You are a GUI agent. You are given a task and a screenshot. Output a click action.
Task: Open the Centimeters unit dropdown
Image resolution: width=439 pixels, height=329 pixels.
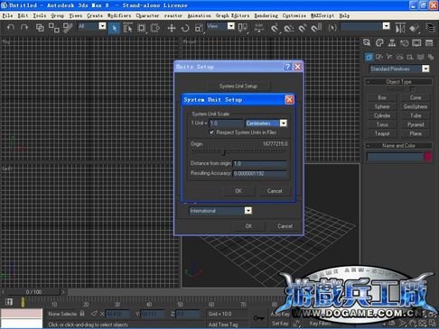[x=284, y=123]
